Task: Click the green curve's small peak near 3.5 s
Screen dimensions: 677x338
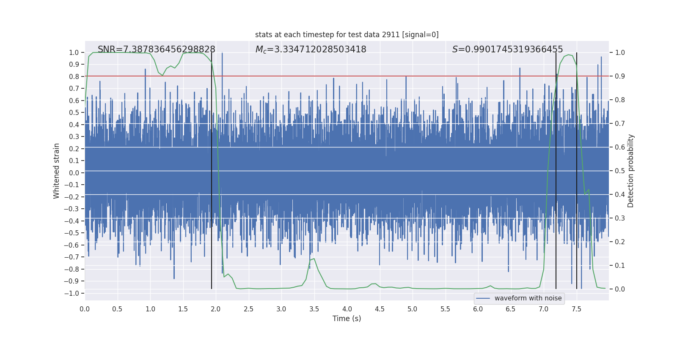Action: coord(314,259)
